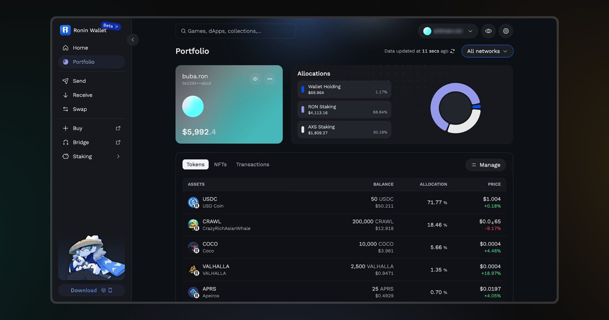Image resolution: width=609 pixels, height=320 pixels.
Task: Select the RON Staking allocation row
Action: coord(344,109)
